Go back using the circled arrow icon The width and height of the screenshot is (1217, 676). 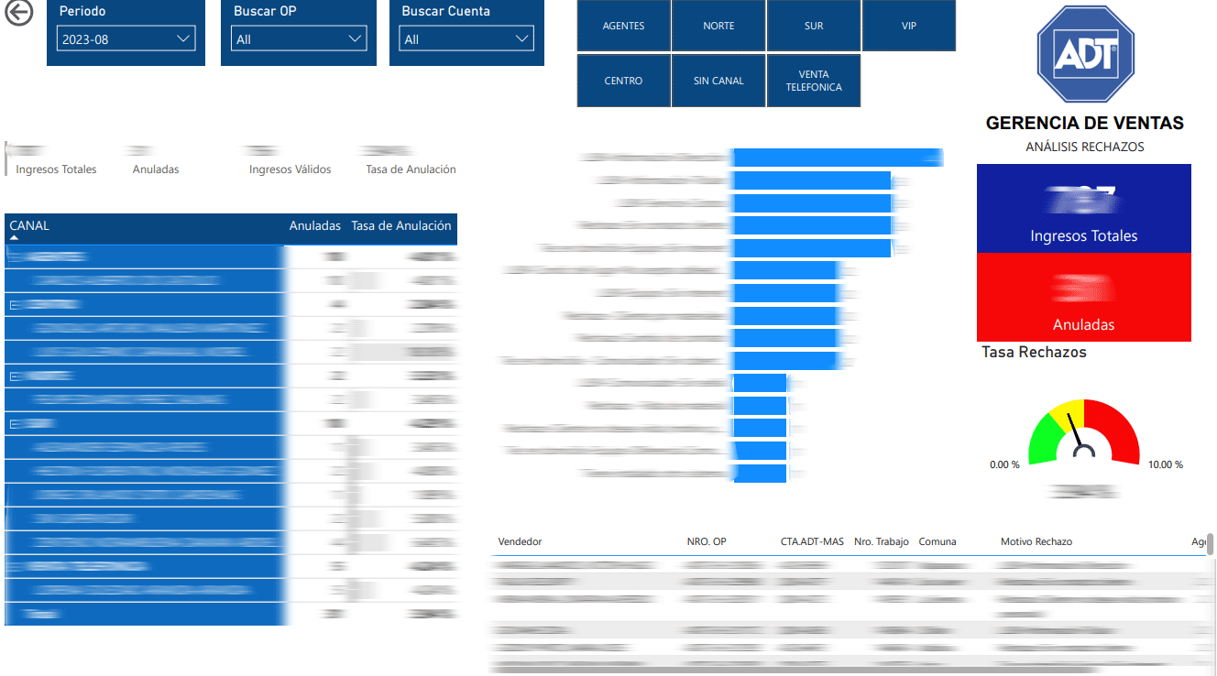click(x=18, y=13)
